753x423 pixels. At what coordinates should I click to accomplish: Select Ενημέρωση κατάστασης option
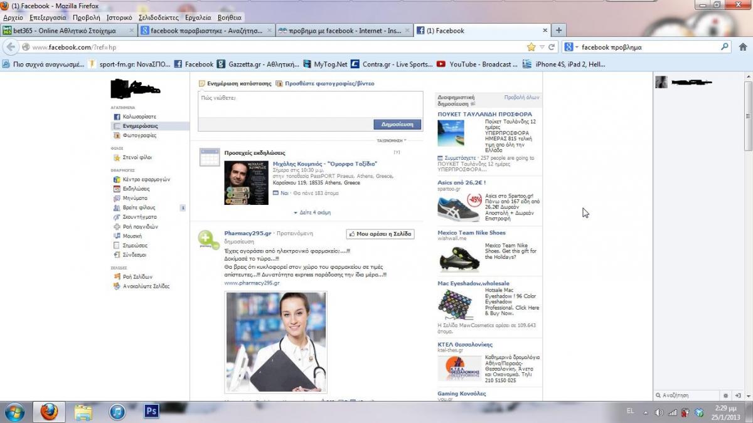[235, 83]
